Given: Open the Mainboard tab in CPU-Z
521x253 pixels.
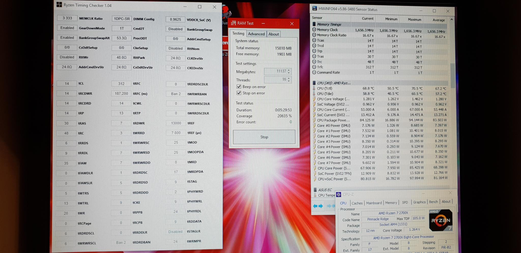Looking at the screenshot, I should click(x=374, y=203).
